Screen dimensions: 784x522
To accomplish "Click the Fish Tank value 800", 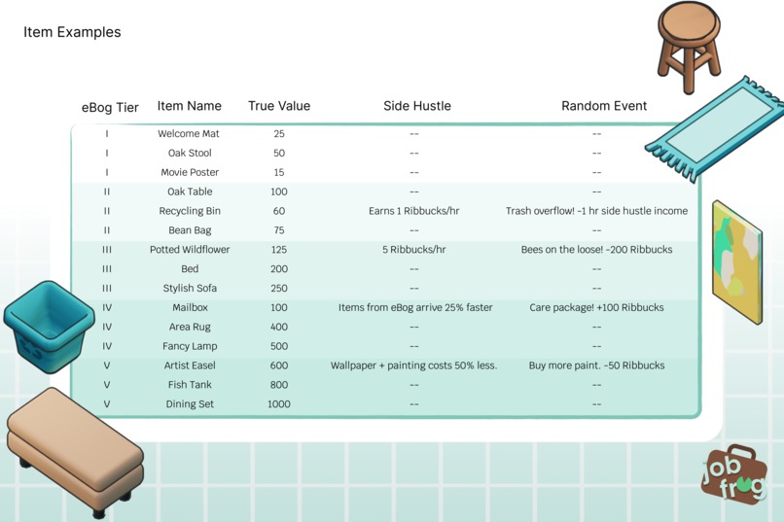I will [279, 385].
